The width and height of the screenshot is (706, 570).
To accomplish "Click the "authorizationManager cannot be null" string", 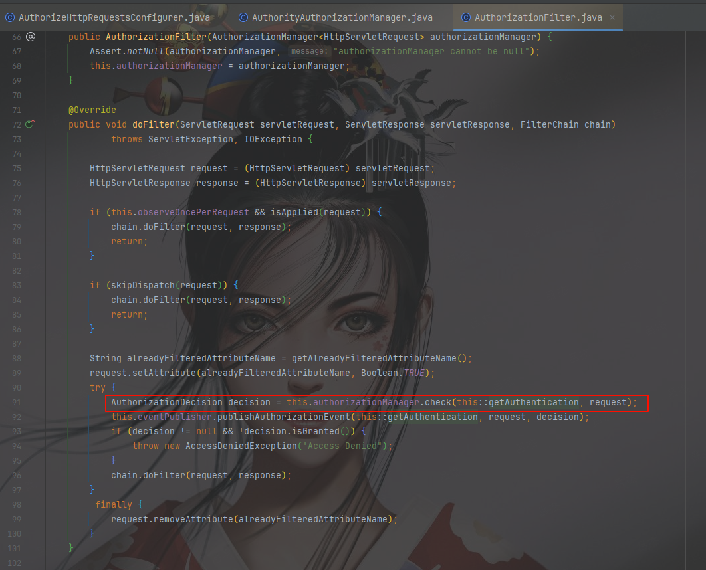I will (432, 51).
